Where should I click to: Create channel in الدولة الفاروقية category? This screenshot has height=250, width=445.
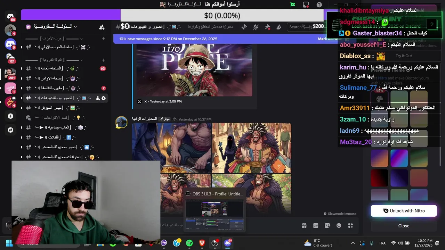click(103, 60)
